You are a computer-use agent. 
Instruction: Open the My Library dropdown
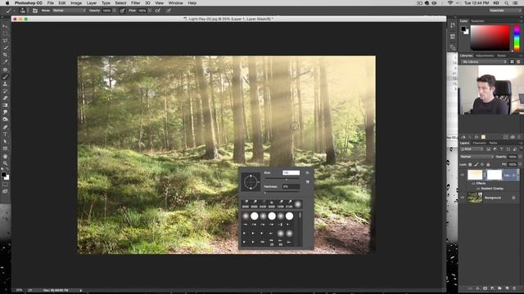coord(484,62)
